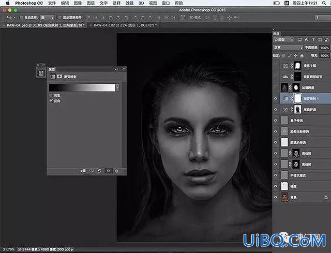The image size is (331, 253).
Task: Open the gradient picker arrow
Action: coord(117,87)
